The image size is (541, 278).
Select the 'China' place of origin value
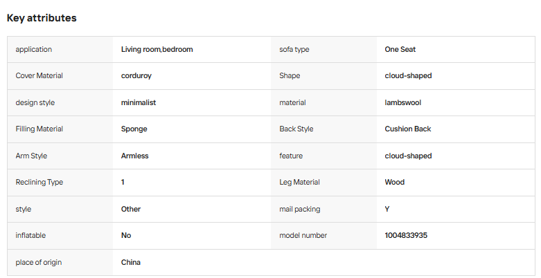pos(131,262)
